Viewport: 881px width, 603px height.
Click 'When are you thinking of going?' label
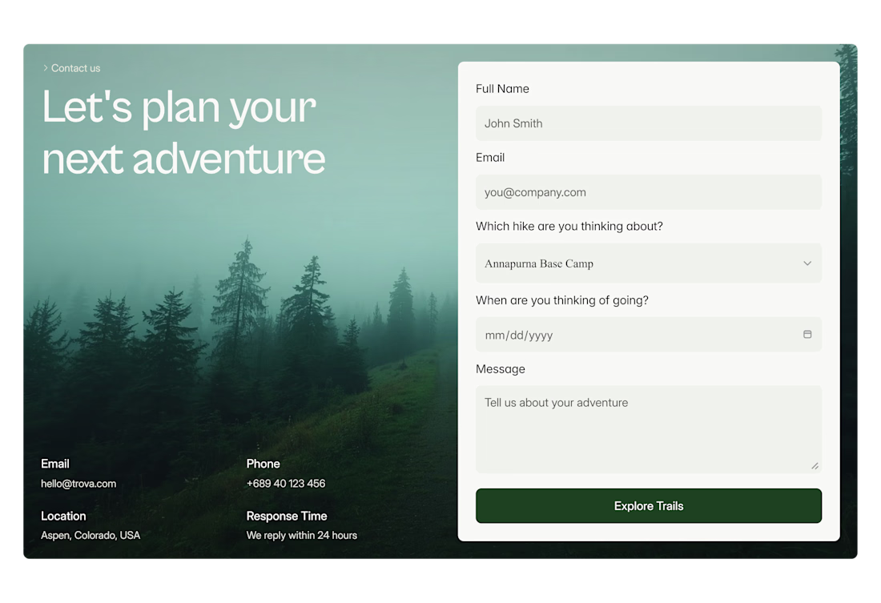pyautogui.click(x=562, y=300)
